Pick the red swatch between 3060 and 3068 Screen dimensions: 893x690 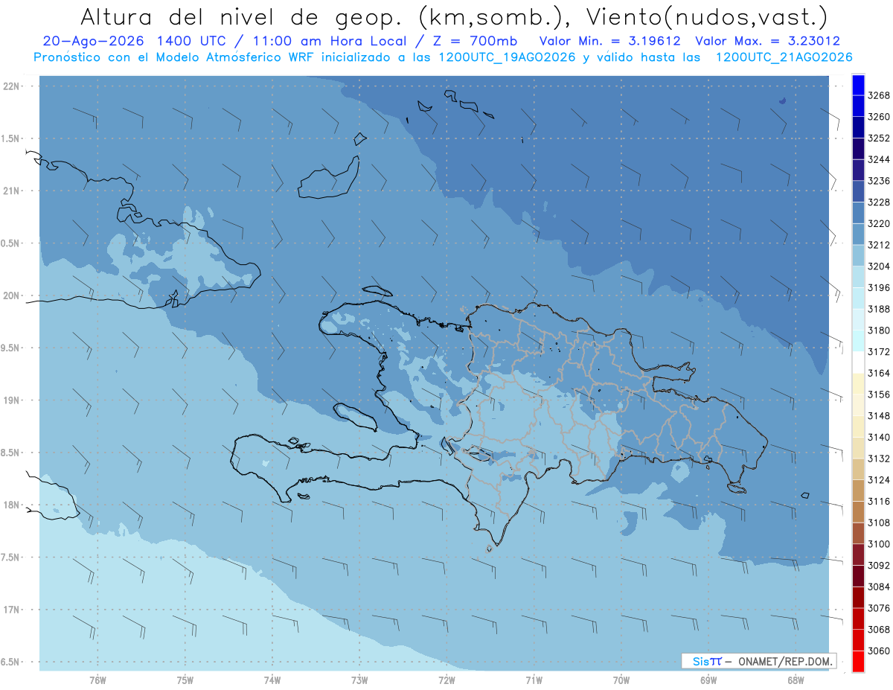pos(858,639)
